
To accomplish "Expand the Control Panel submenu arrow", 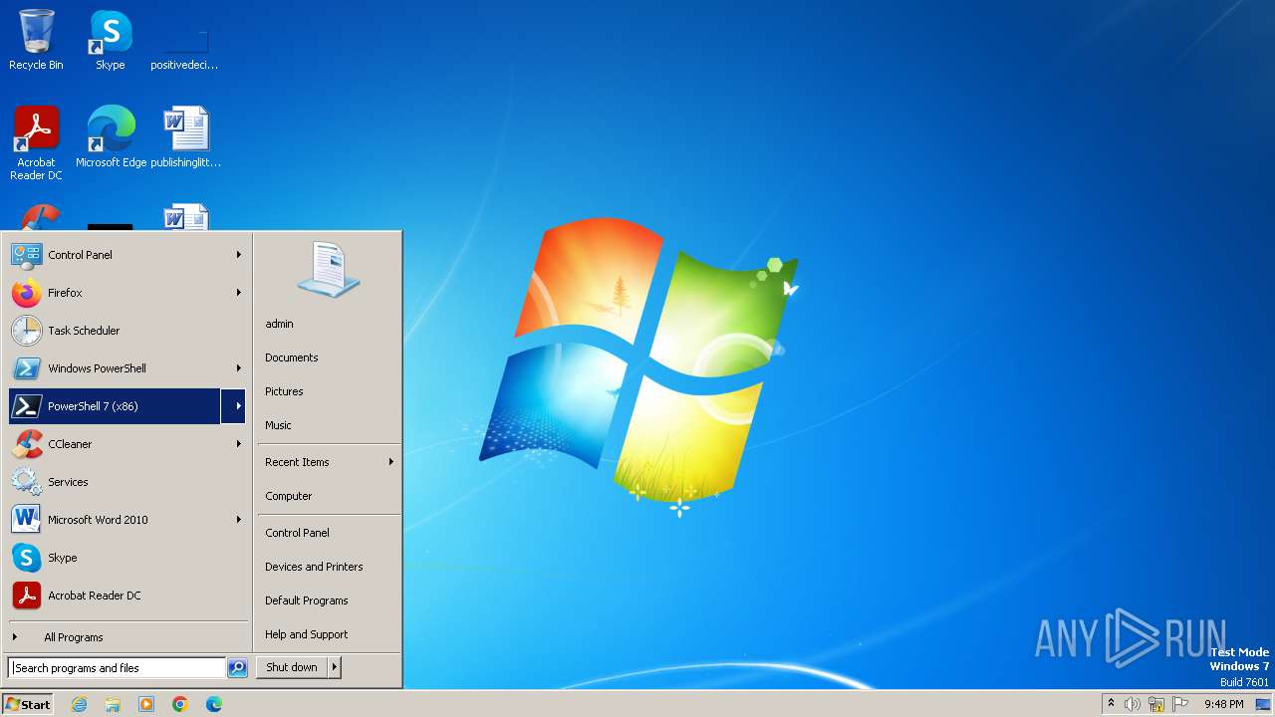I will (x=239, y=255).
